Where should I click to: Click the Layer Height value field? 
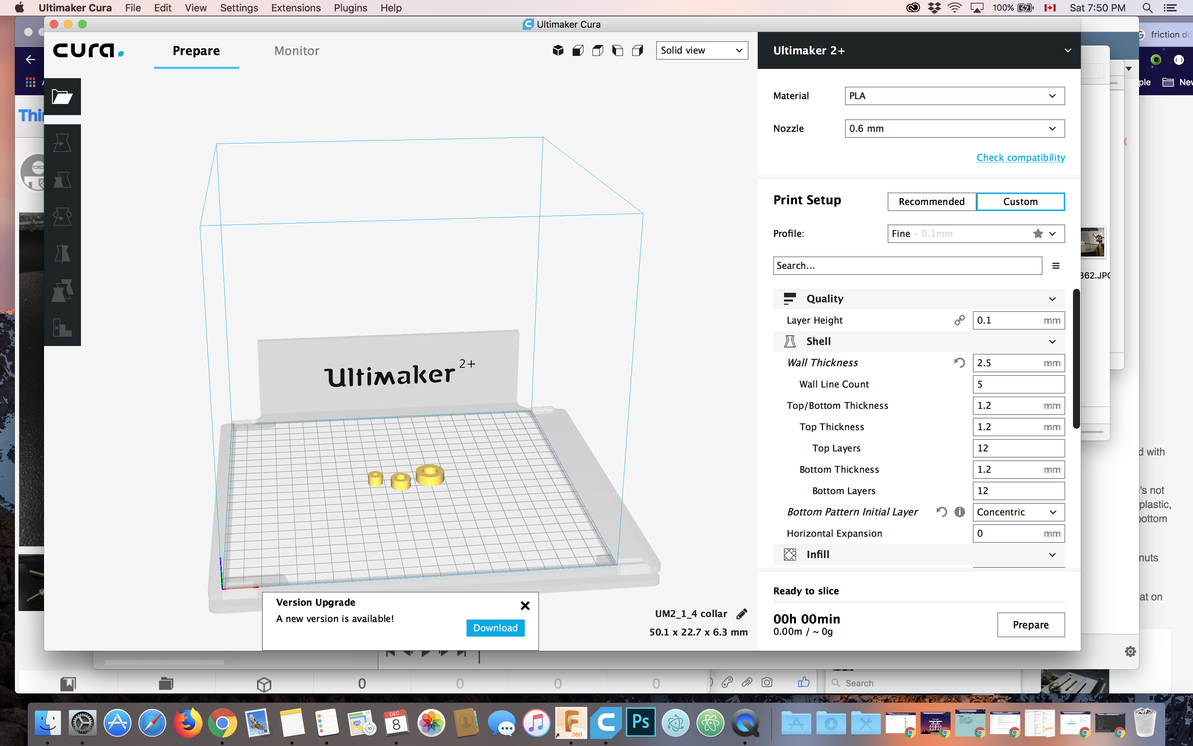click(x=1018, y=320)
